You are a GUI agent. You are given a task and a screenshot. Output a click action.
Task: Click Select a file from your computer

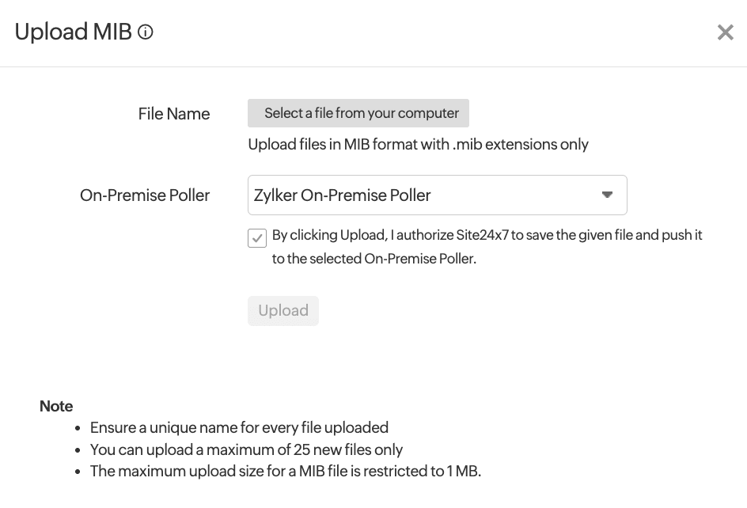click(x=358, y=113)
